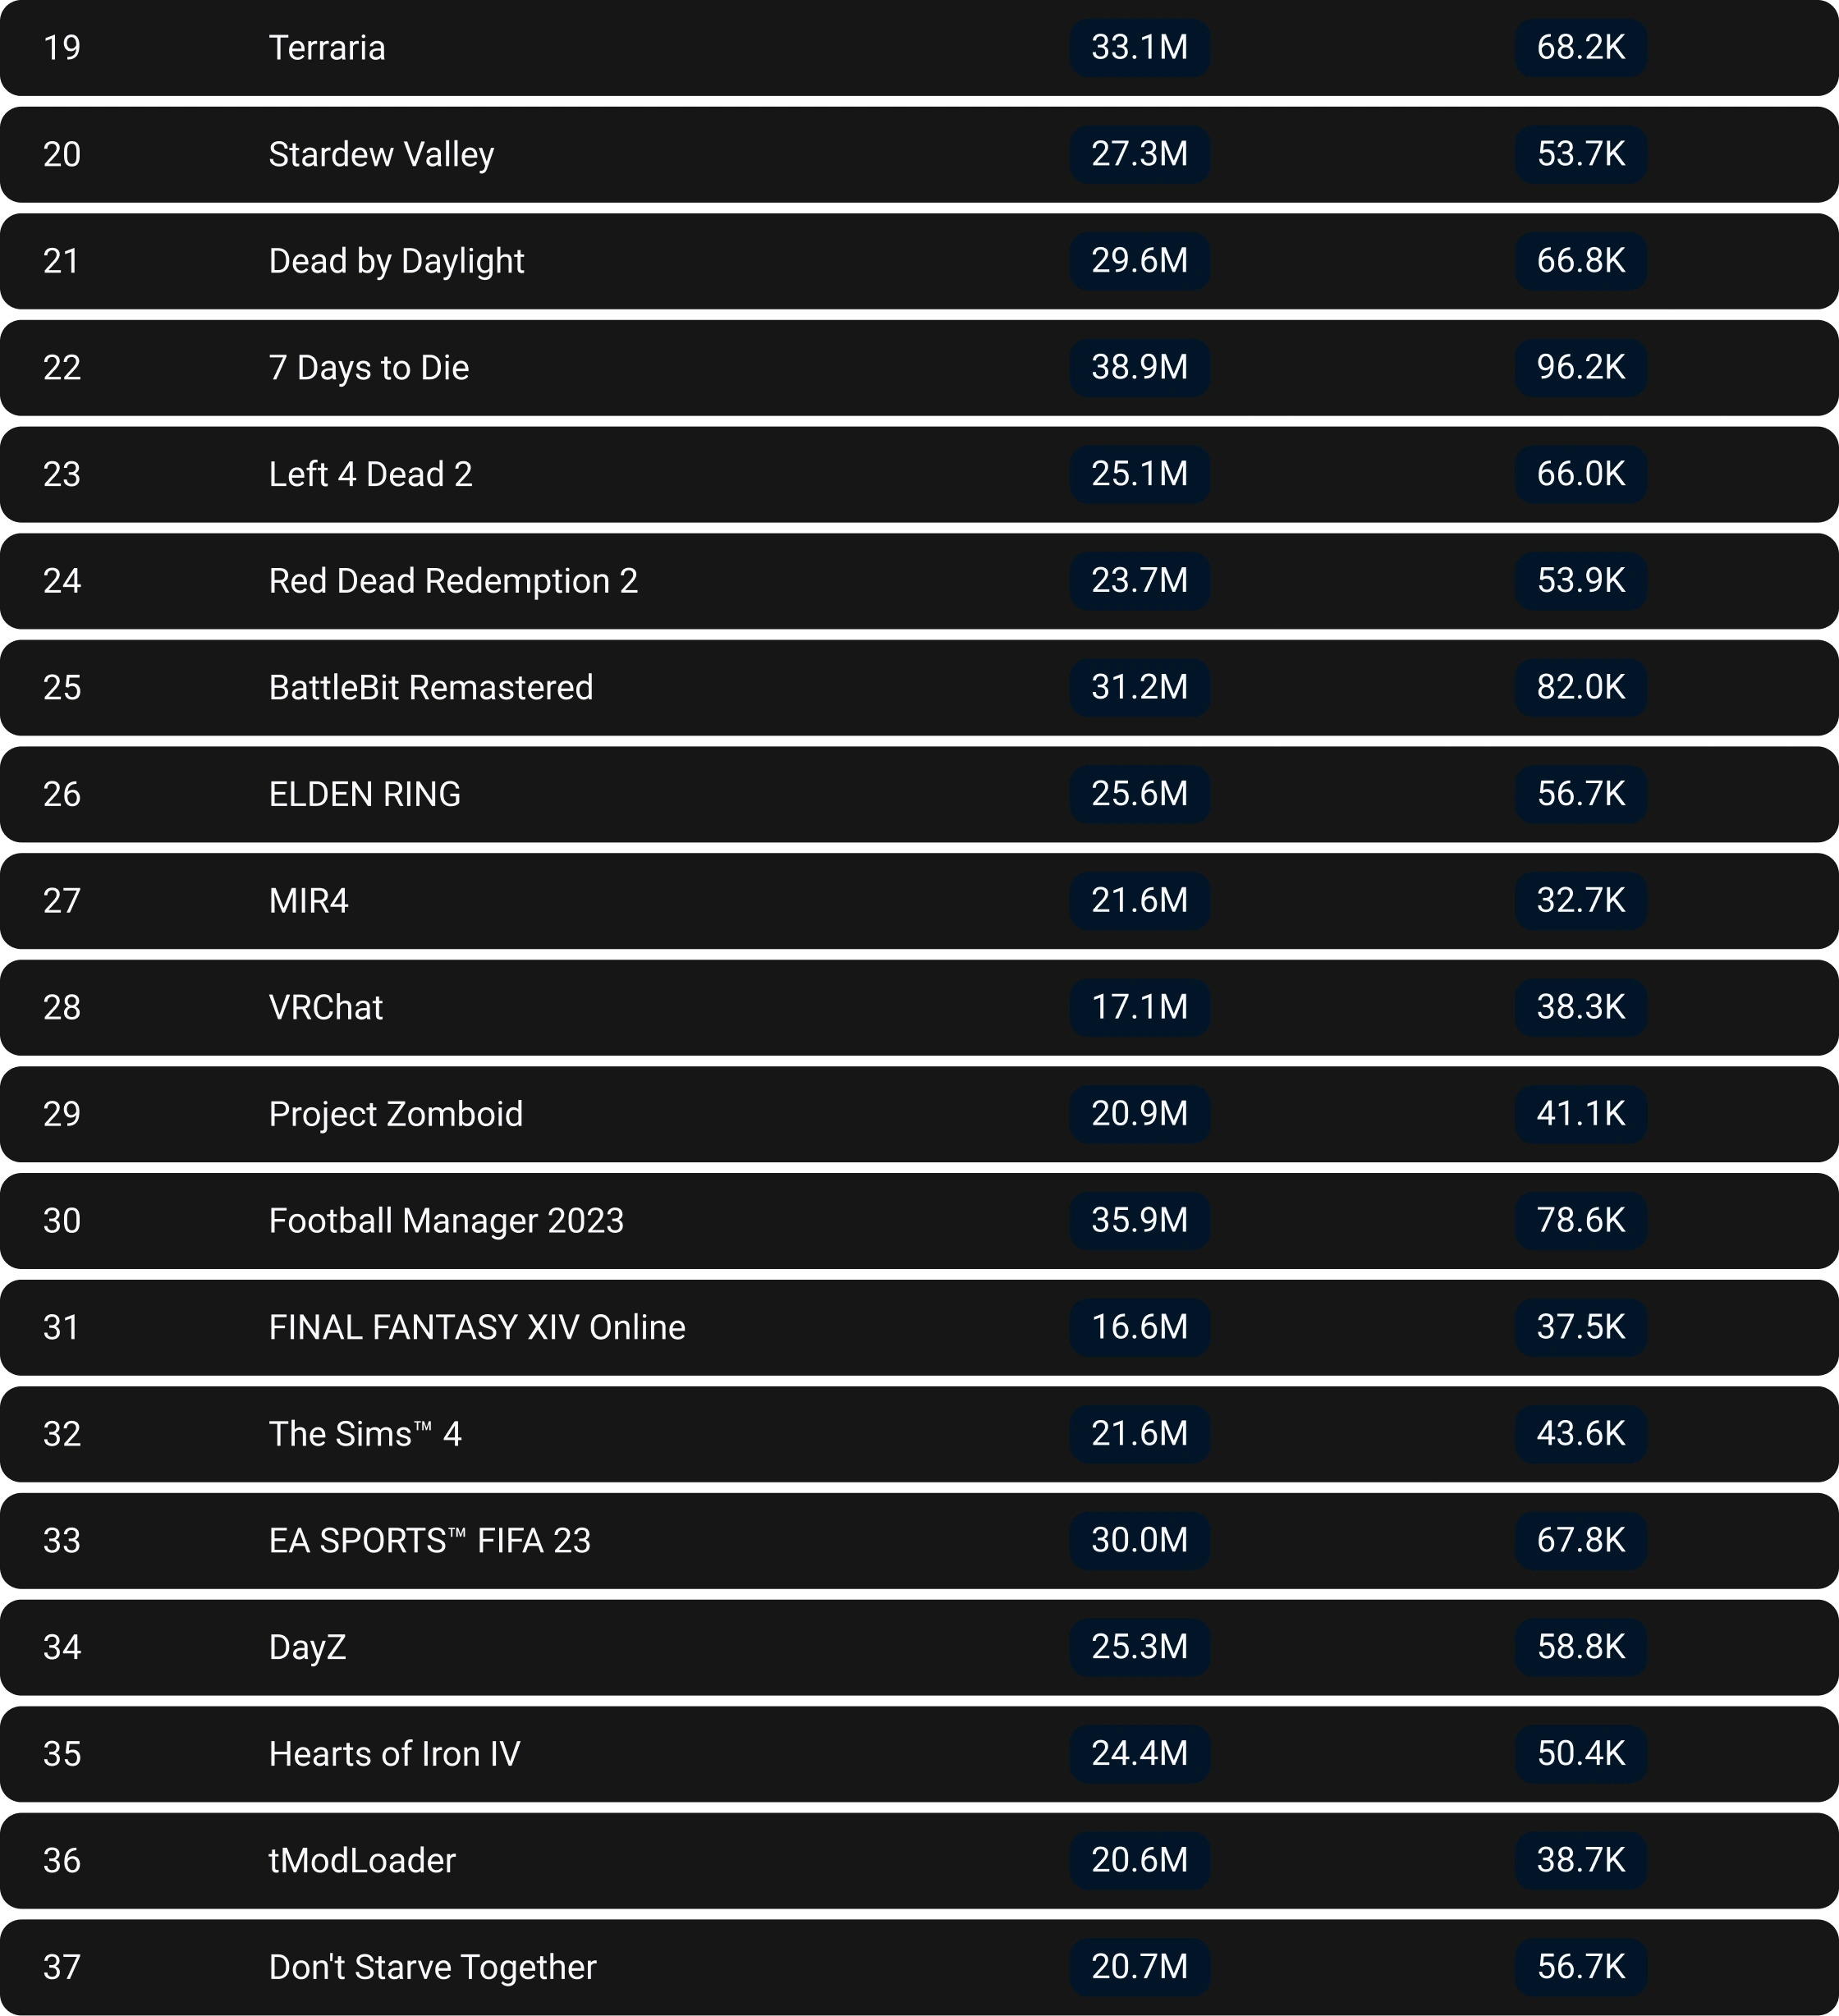Click the ELDEN RING game name

(365, 794)
